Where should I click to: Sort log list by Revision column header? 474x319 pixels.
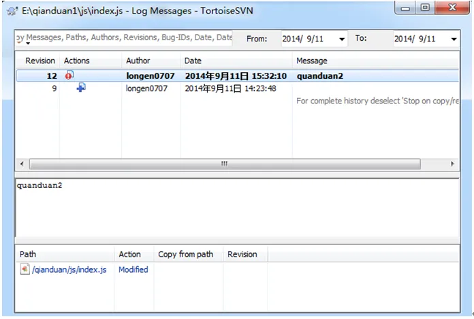(37, 61)
